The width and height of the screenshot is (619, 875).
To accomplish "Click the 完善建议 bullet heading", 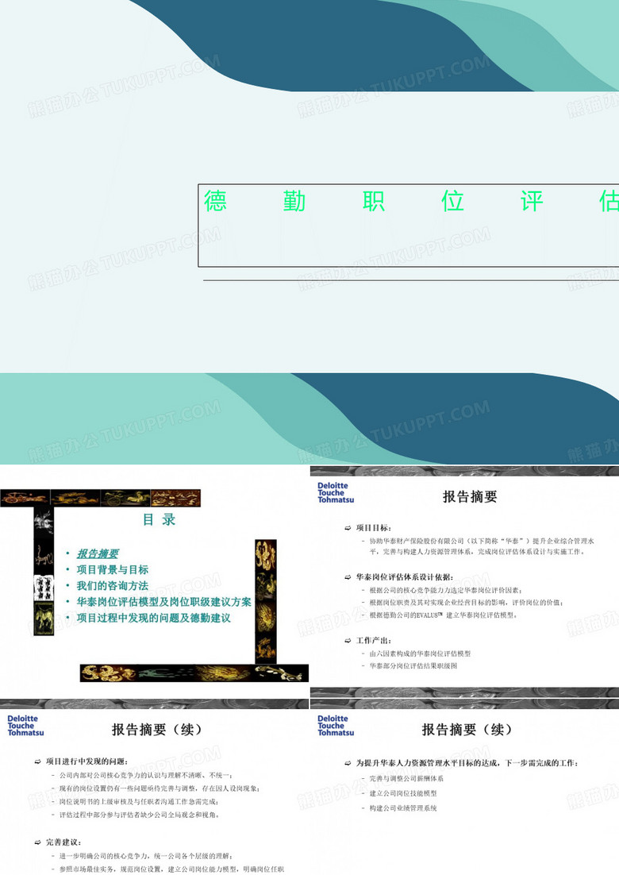I will [63, 842].
